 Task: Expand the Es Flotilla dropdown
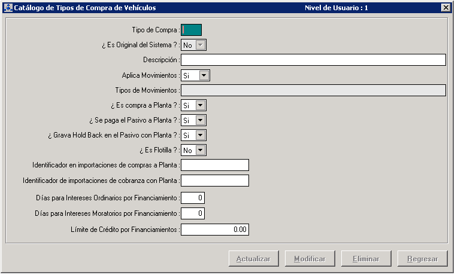201,150
